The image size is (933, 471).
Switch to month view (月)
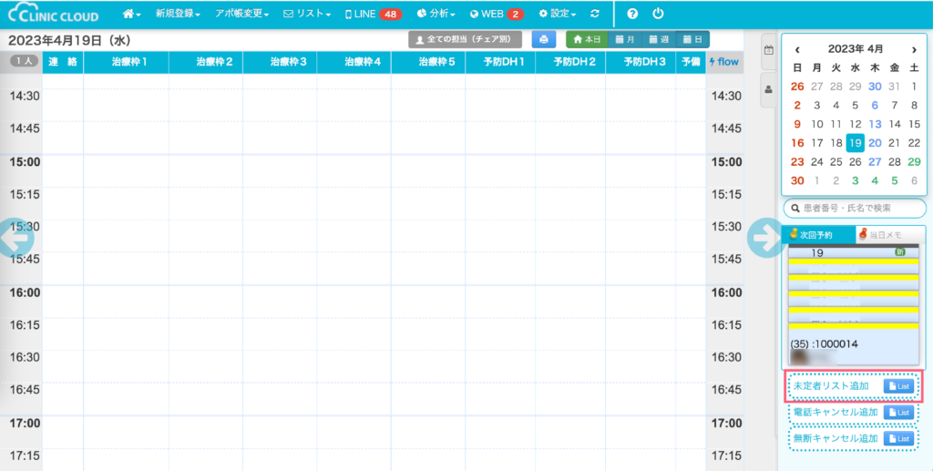(x=624, y=40)
